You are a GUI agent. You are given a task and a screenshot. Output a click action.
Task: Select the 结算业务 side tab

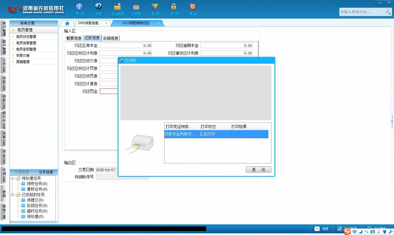tap(4, 139)
